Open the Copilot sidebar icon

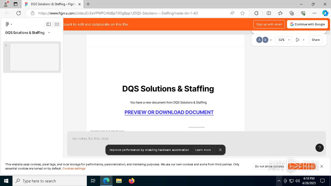point(325,13)
